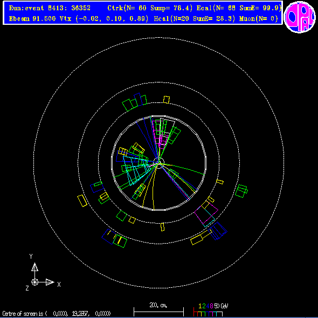
Task: Click the Centre of screen coordinates text
Action: (57, 314)
